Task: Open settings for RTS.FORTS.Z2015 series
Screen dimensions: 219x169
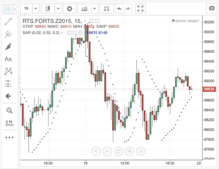Action: tap(98, 21)
